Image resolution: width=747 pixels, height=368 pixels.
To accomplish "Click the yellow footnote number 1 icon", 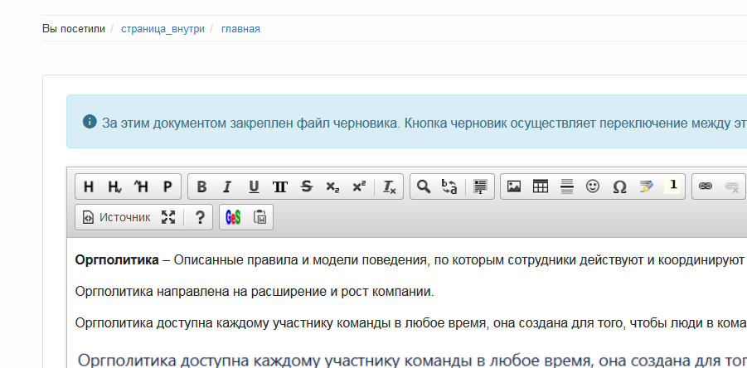I will tap(672, 186).
